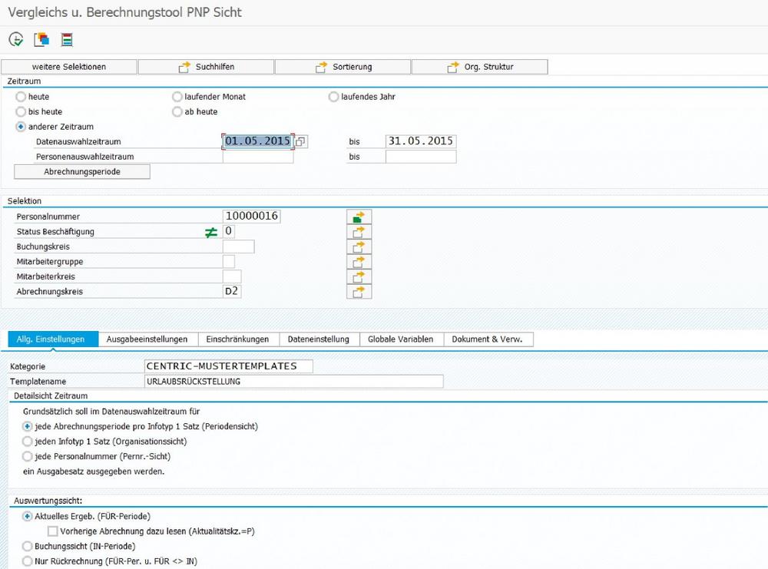Click the Templatename input field

(293, 382)
